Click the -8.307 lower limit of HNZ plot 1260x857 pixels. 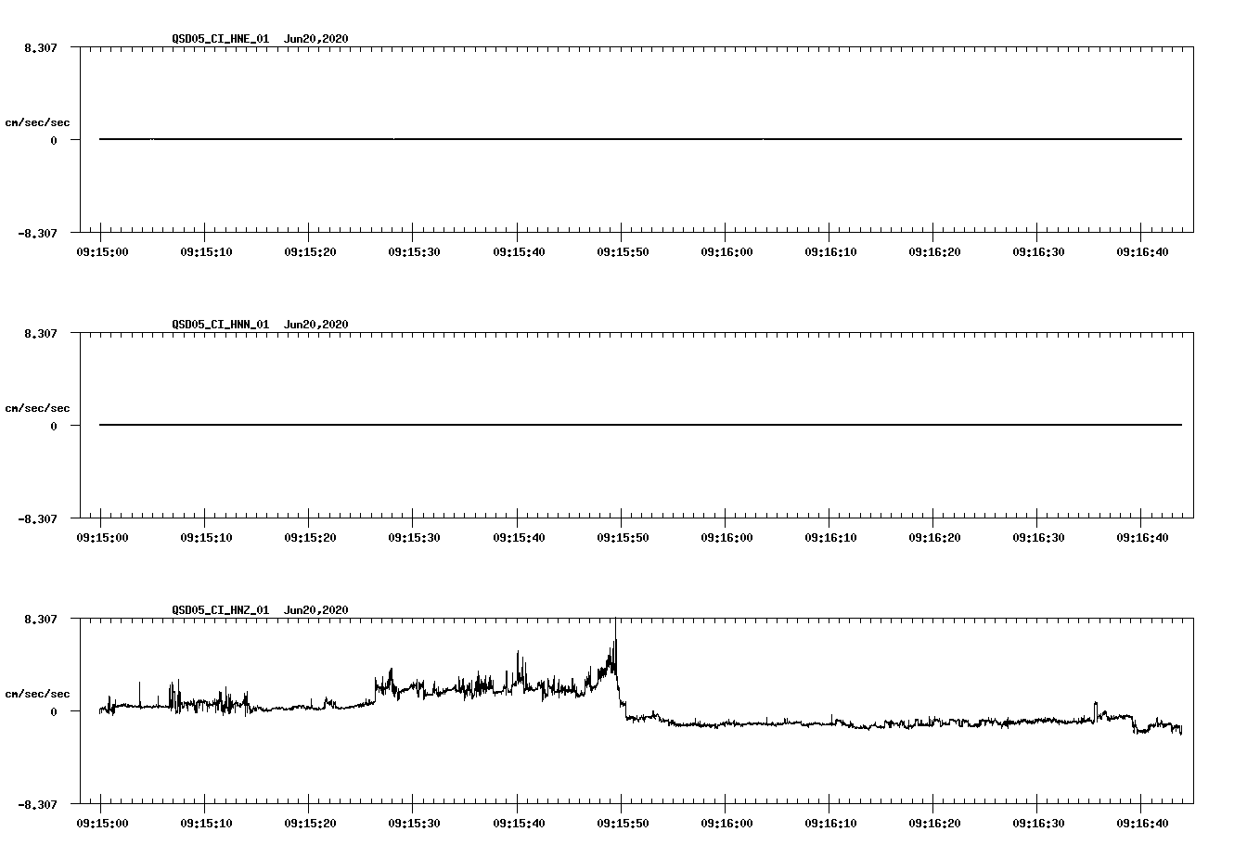point(37,804)
